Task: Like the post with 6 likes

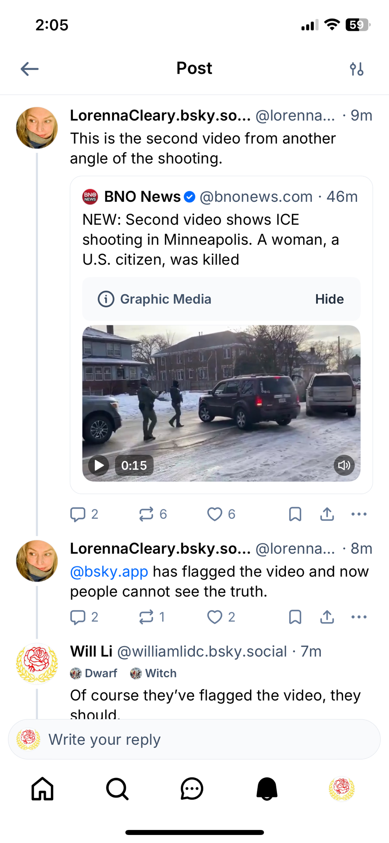Action: pos(215,514)
